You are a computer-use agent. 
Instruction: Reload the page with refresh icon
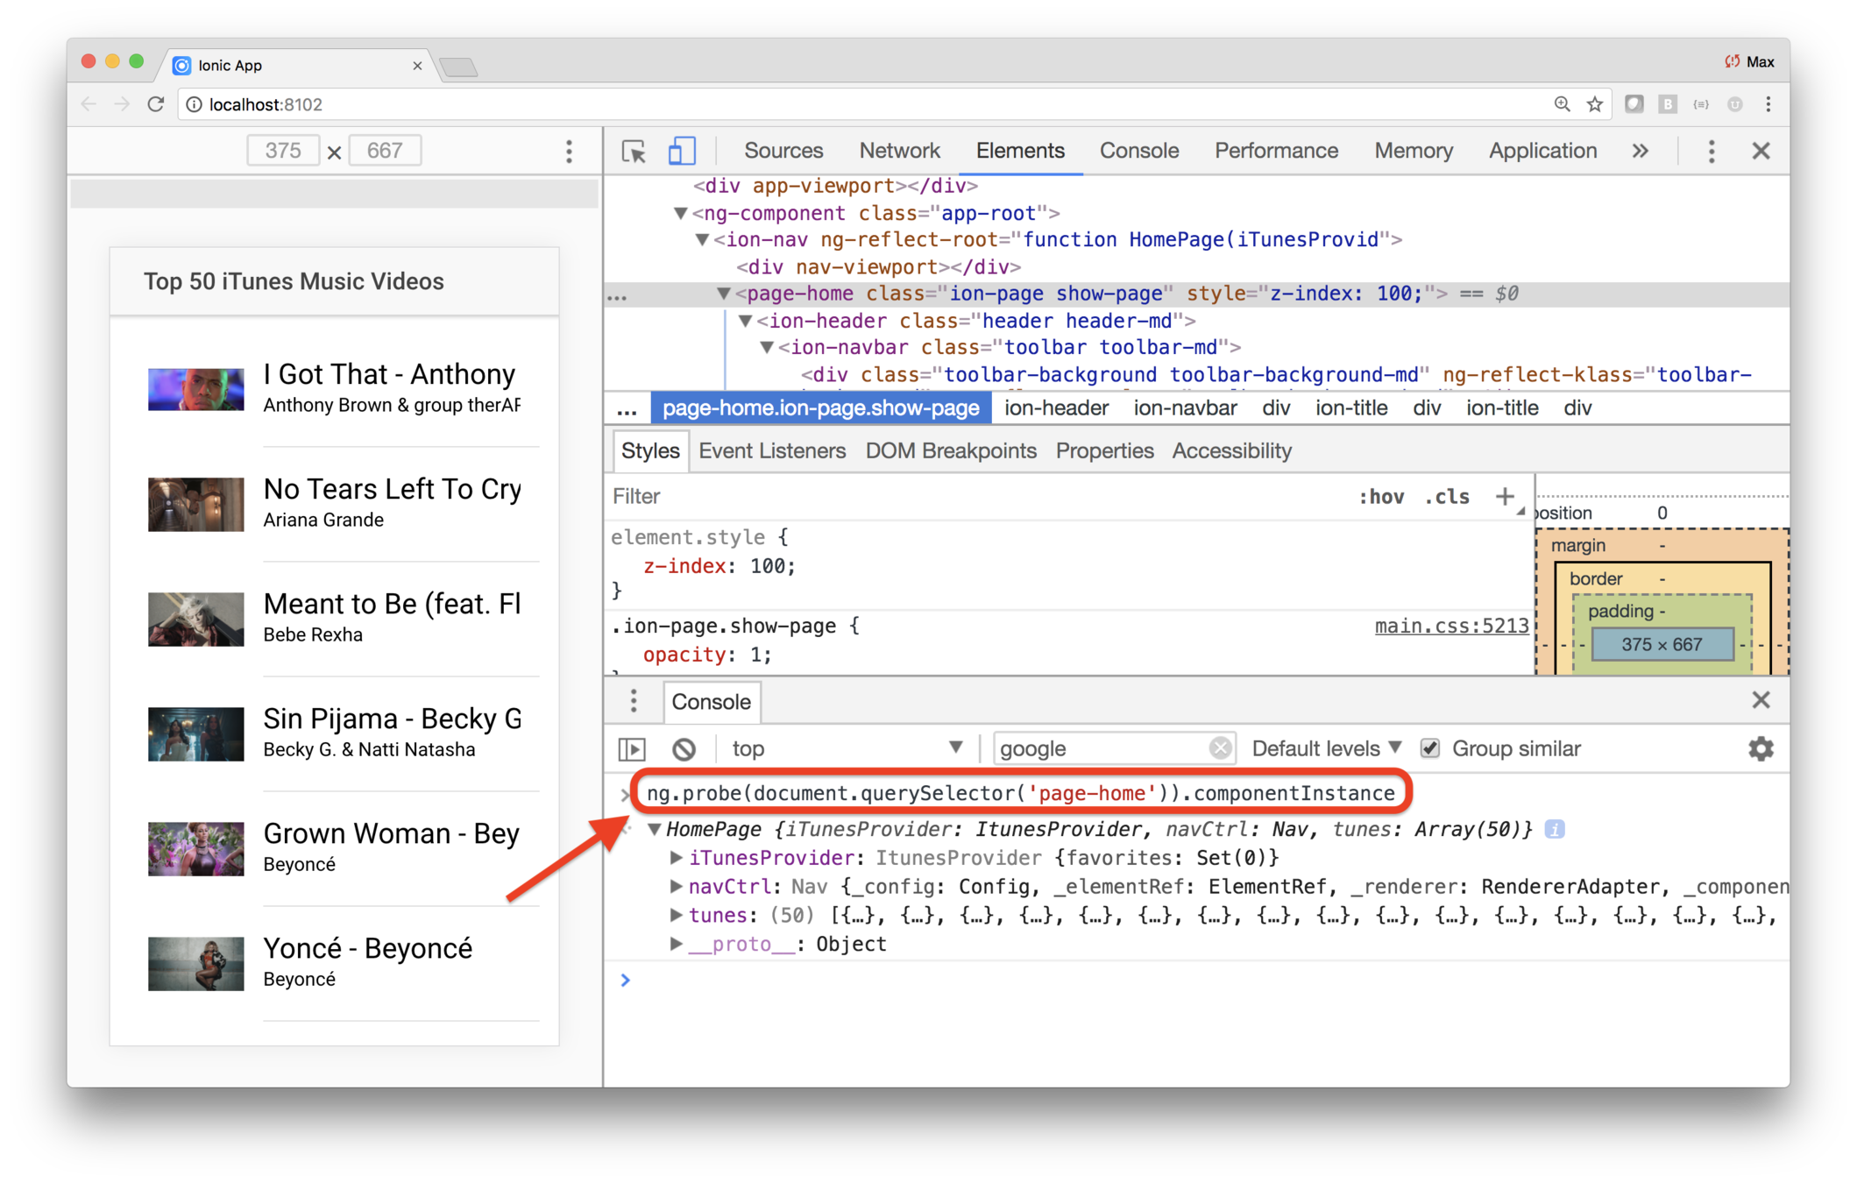[156, 104]
